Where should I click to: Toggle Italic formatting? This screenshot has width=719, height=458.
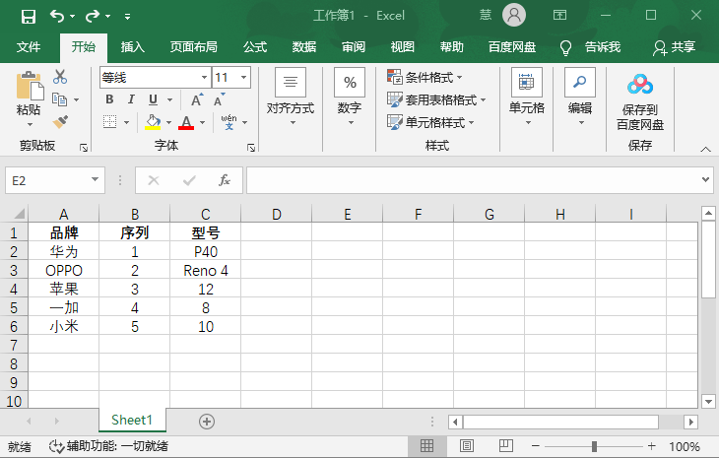coord(131,99)
